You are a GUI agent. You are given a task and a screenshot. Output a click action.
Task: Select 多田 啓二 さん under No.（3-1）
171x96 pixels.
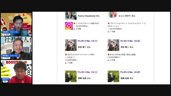click(x=84, y=47)
